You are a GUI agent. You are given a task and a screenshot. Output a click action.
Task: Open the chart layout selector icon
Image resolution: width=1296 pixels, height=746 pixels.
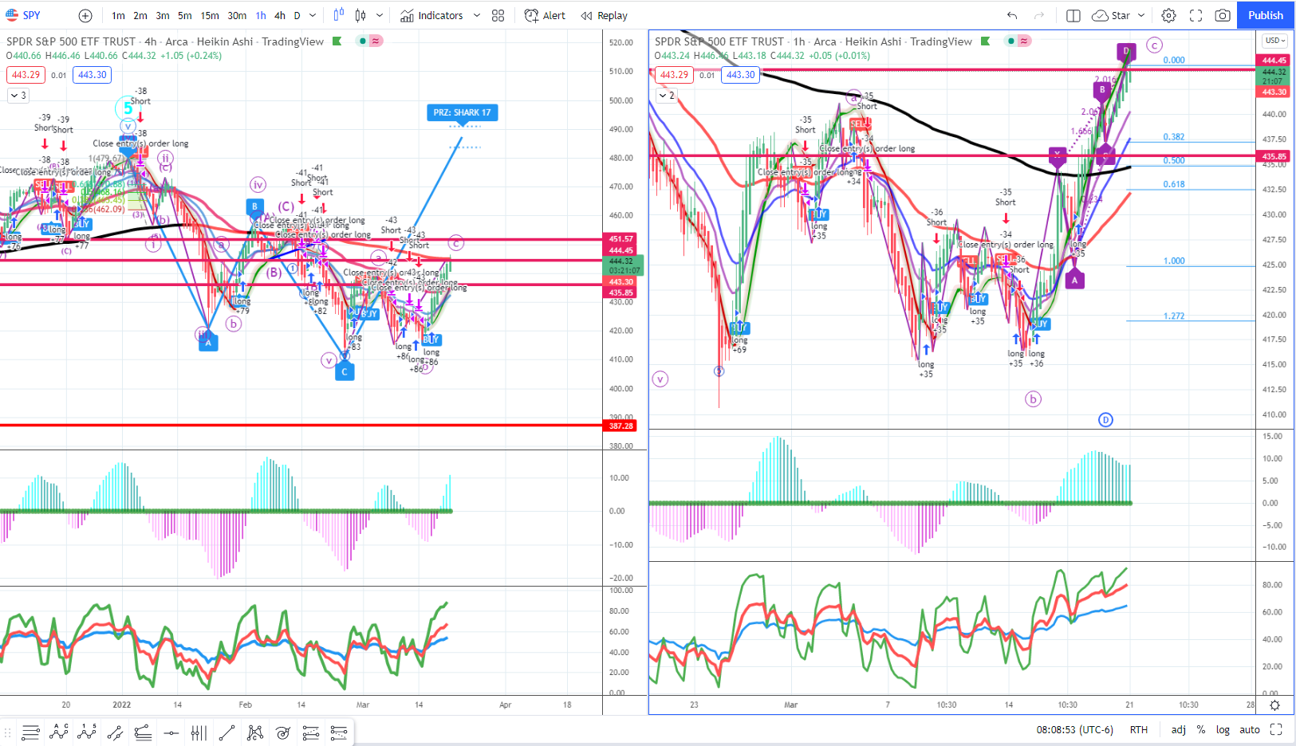pos(1073,15)
